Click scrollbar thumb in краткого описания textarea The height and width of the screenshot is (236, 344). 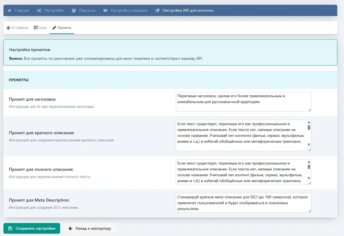click(309, 127)
